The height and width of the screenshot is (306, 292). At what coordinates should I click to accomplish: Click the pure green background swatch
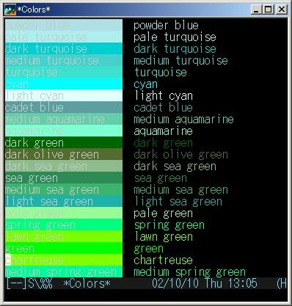click(64, 248)
